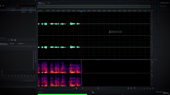Start playback with the Play button
This screenshot has height=95, width=170.
coord(79,88)
